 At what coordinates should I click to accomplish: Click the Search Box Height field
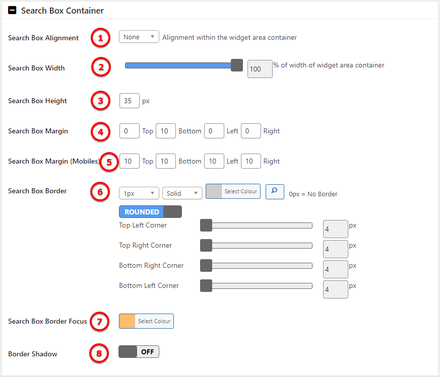[x=130, y=101]
